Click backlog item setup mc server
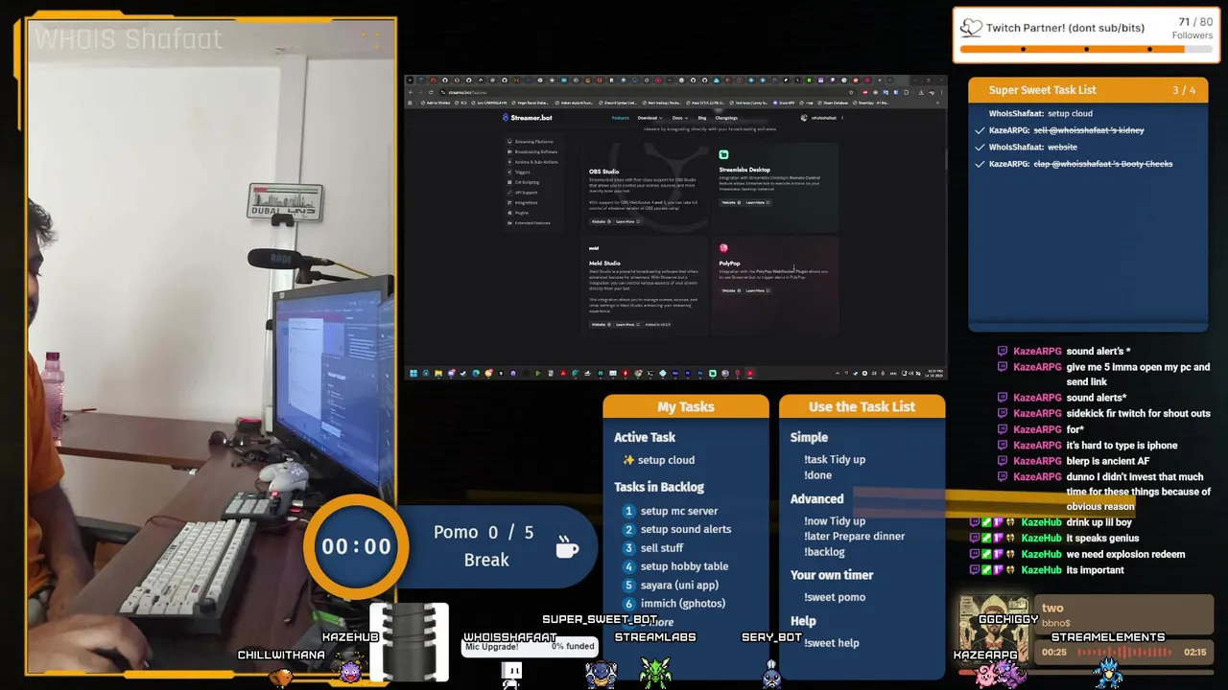The width and height of the screenshot is (1228, 690). tap(679, 511)
